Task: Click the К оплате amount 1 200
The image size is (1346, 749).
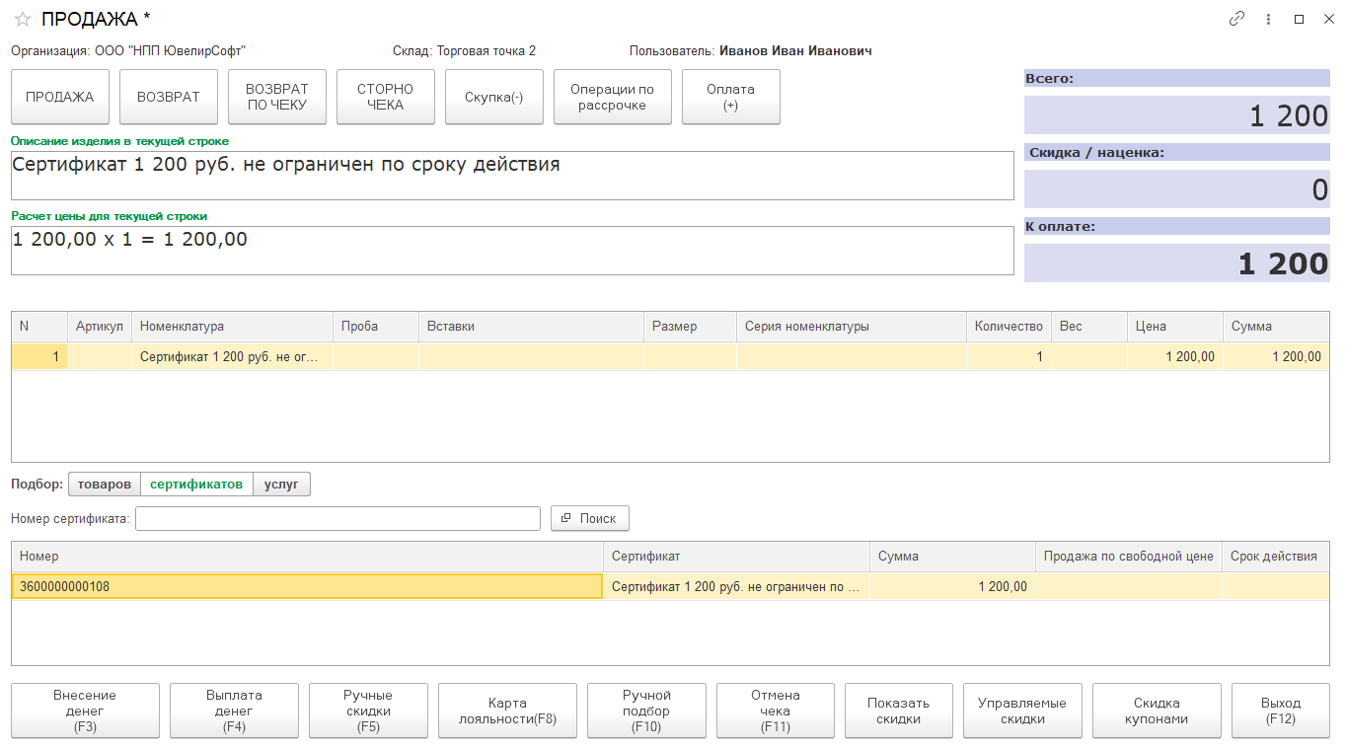Action: point(1177,263)
